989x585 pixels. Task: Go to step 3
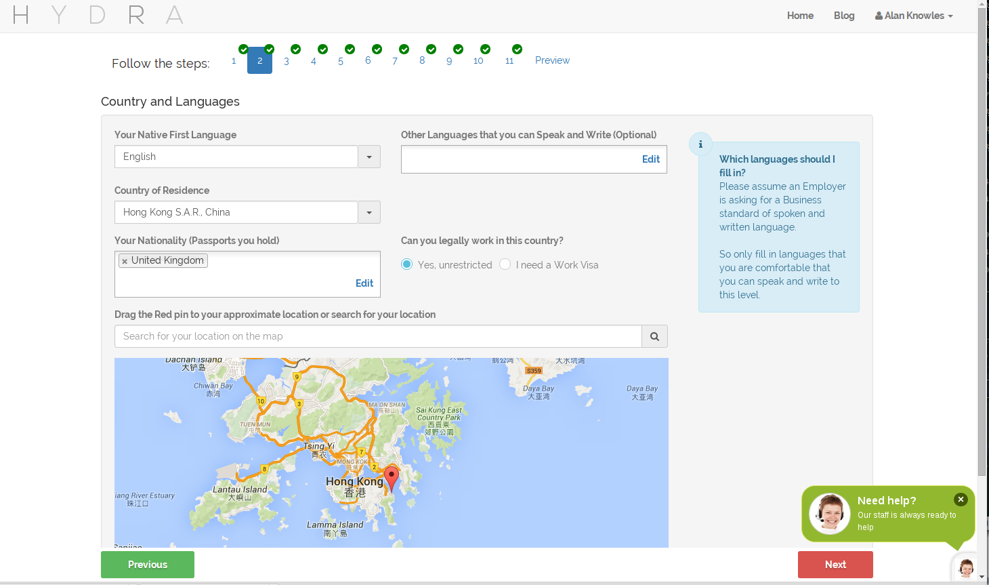coord(287,61)
